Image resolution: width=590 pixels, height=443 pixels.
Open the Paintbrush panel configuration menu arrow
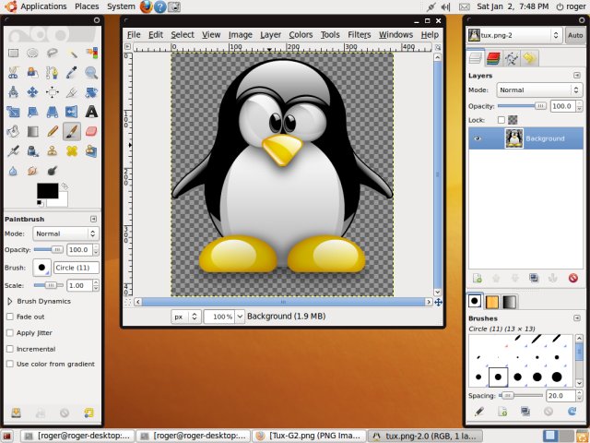(x=93, y=219)
